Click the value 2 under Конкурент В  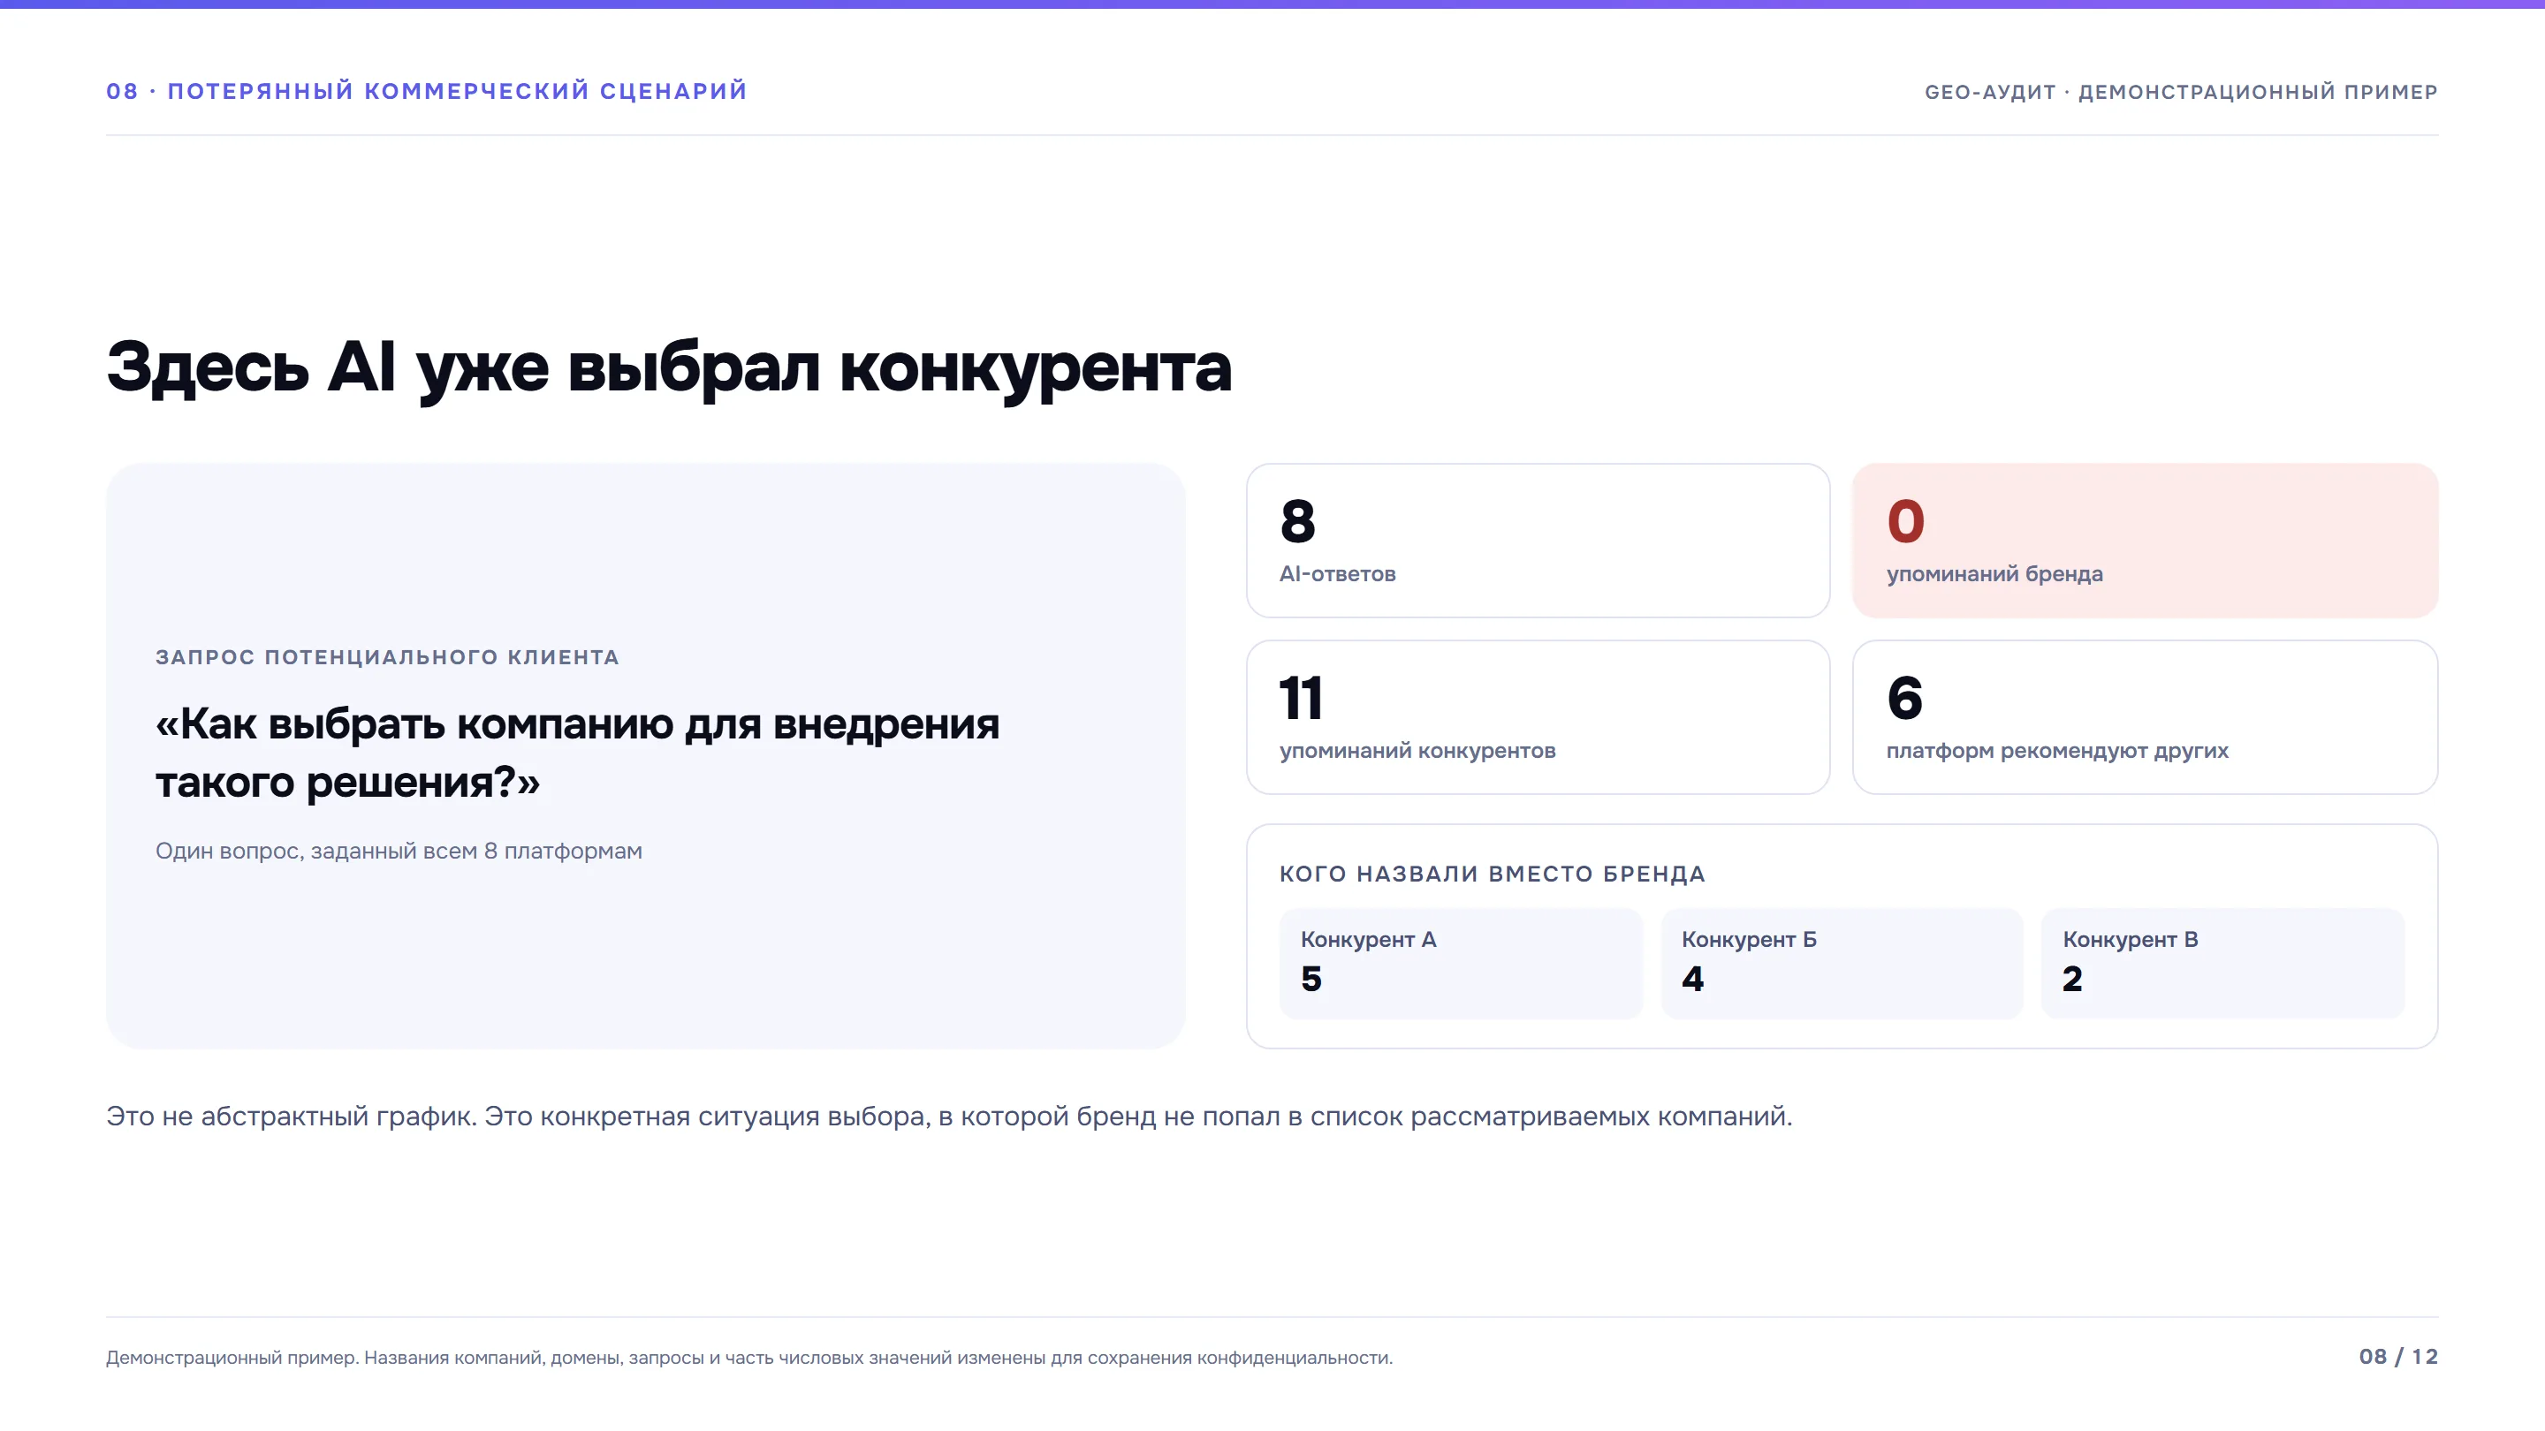click(2071, 979)
